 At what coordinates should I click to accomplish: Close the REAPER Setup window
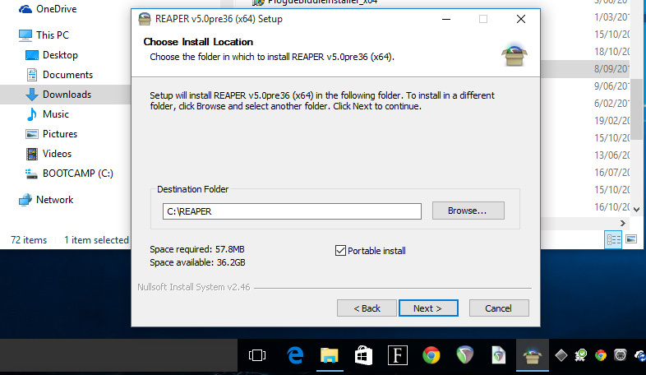[x=521, y=19]
